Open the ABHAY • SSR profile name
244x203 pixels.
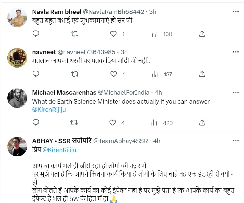(61, 141)
